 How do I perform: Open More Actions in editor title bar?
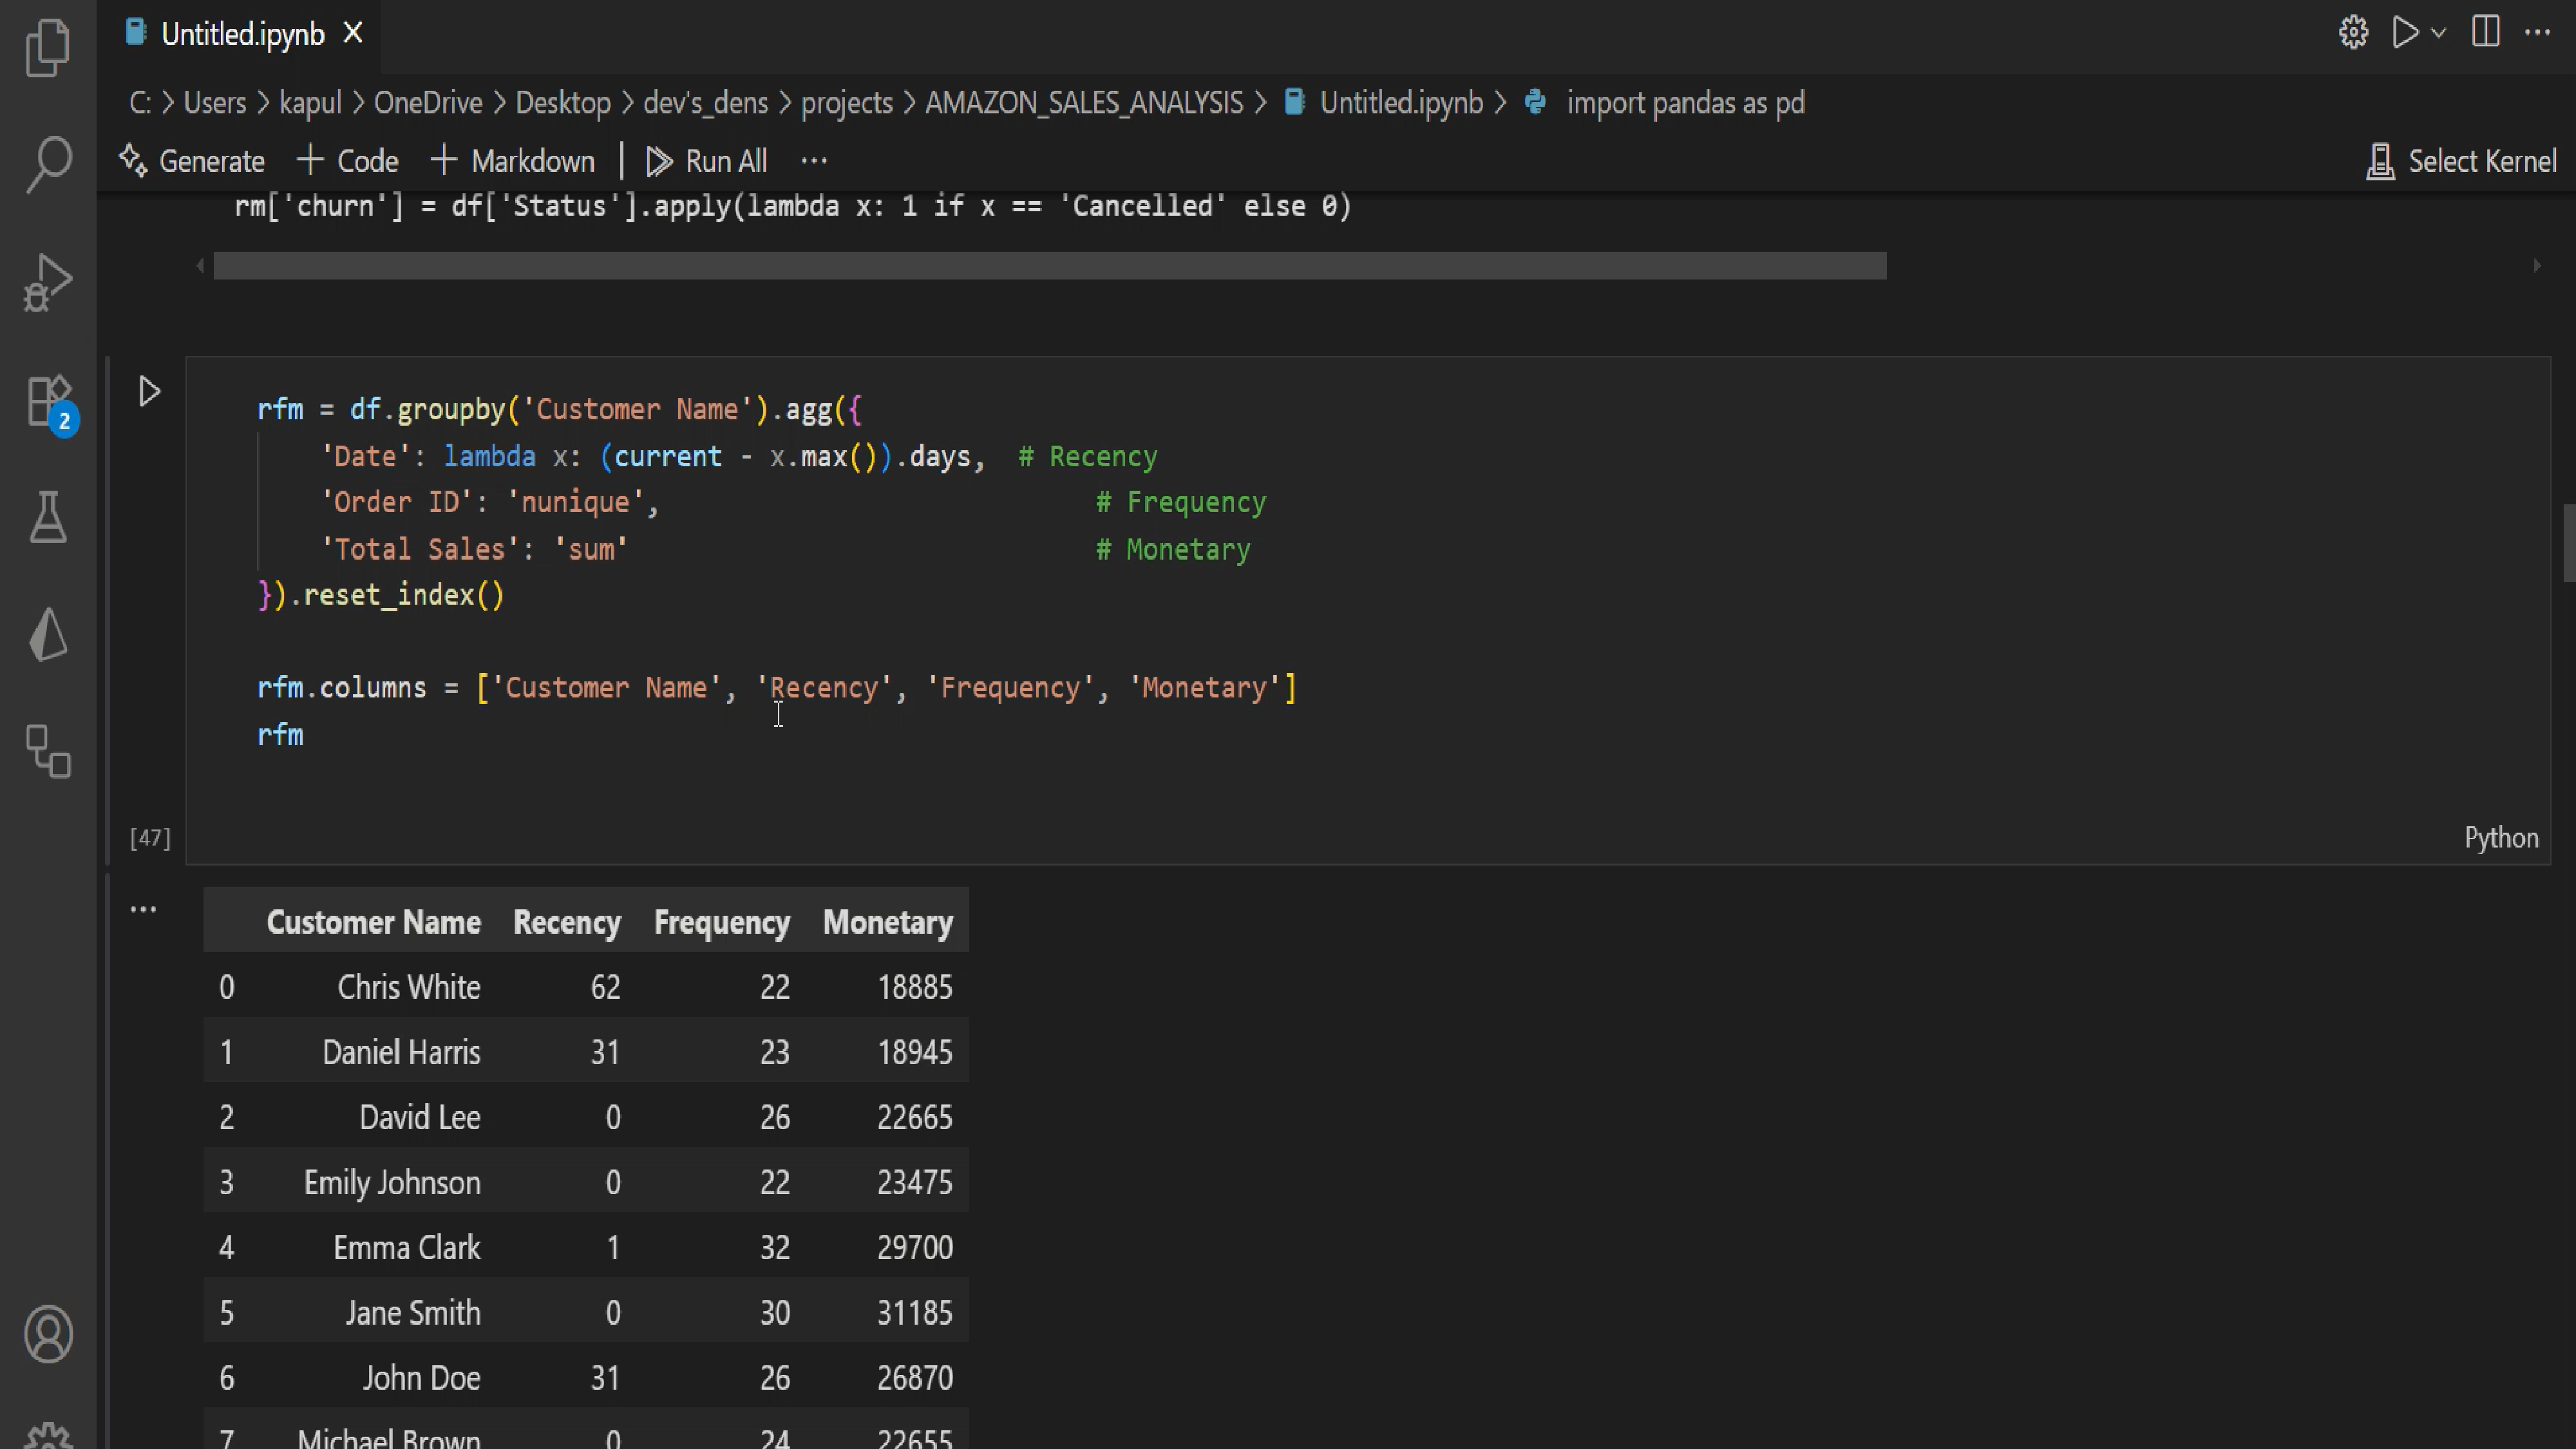2537,33
